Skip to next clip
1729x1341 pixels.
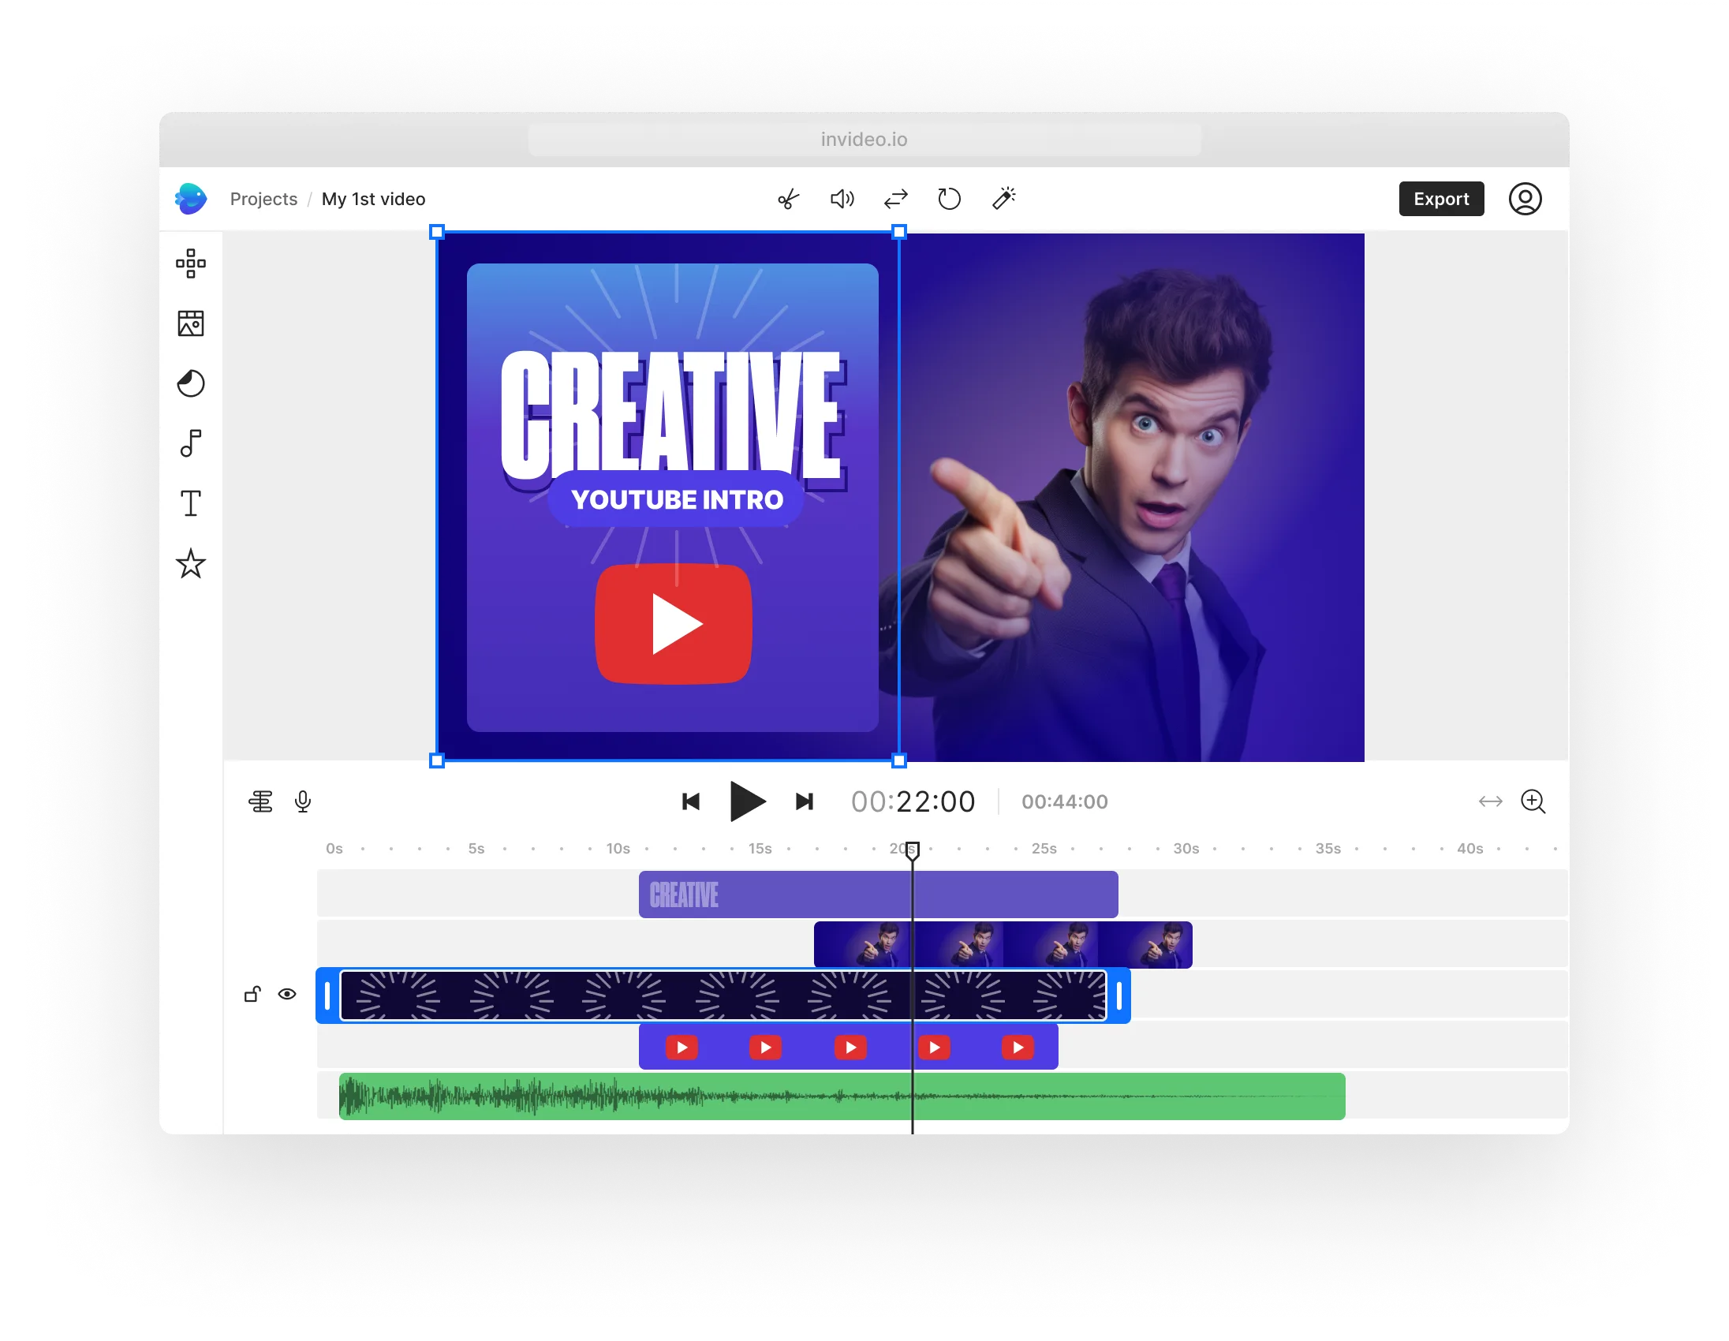coord(805,802)
